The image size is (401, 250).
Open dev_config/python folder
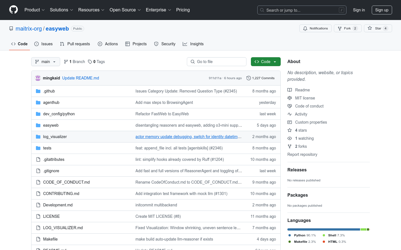[x=59, y=114]
